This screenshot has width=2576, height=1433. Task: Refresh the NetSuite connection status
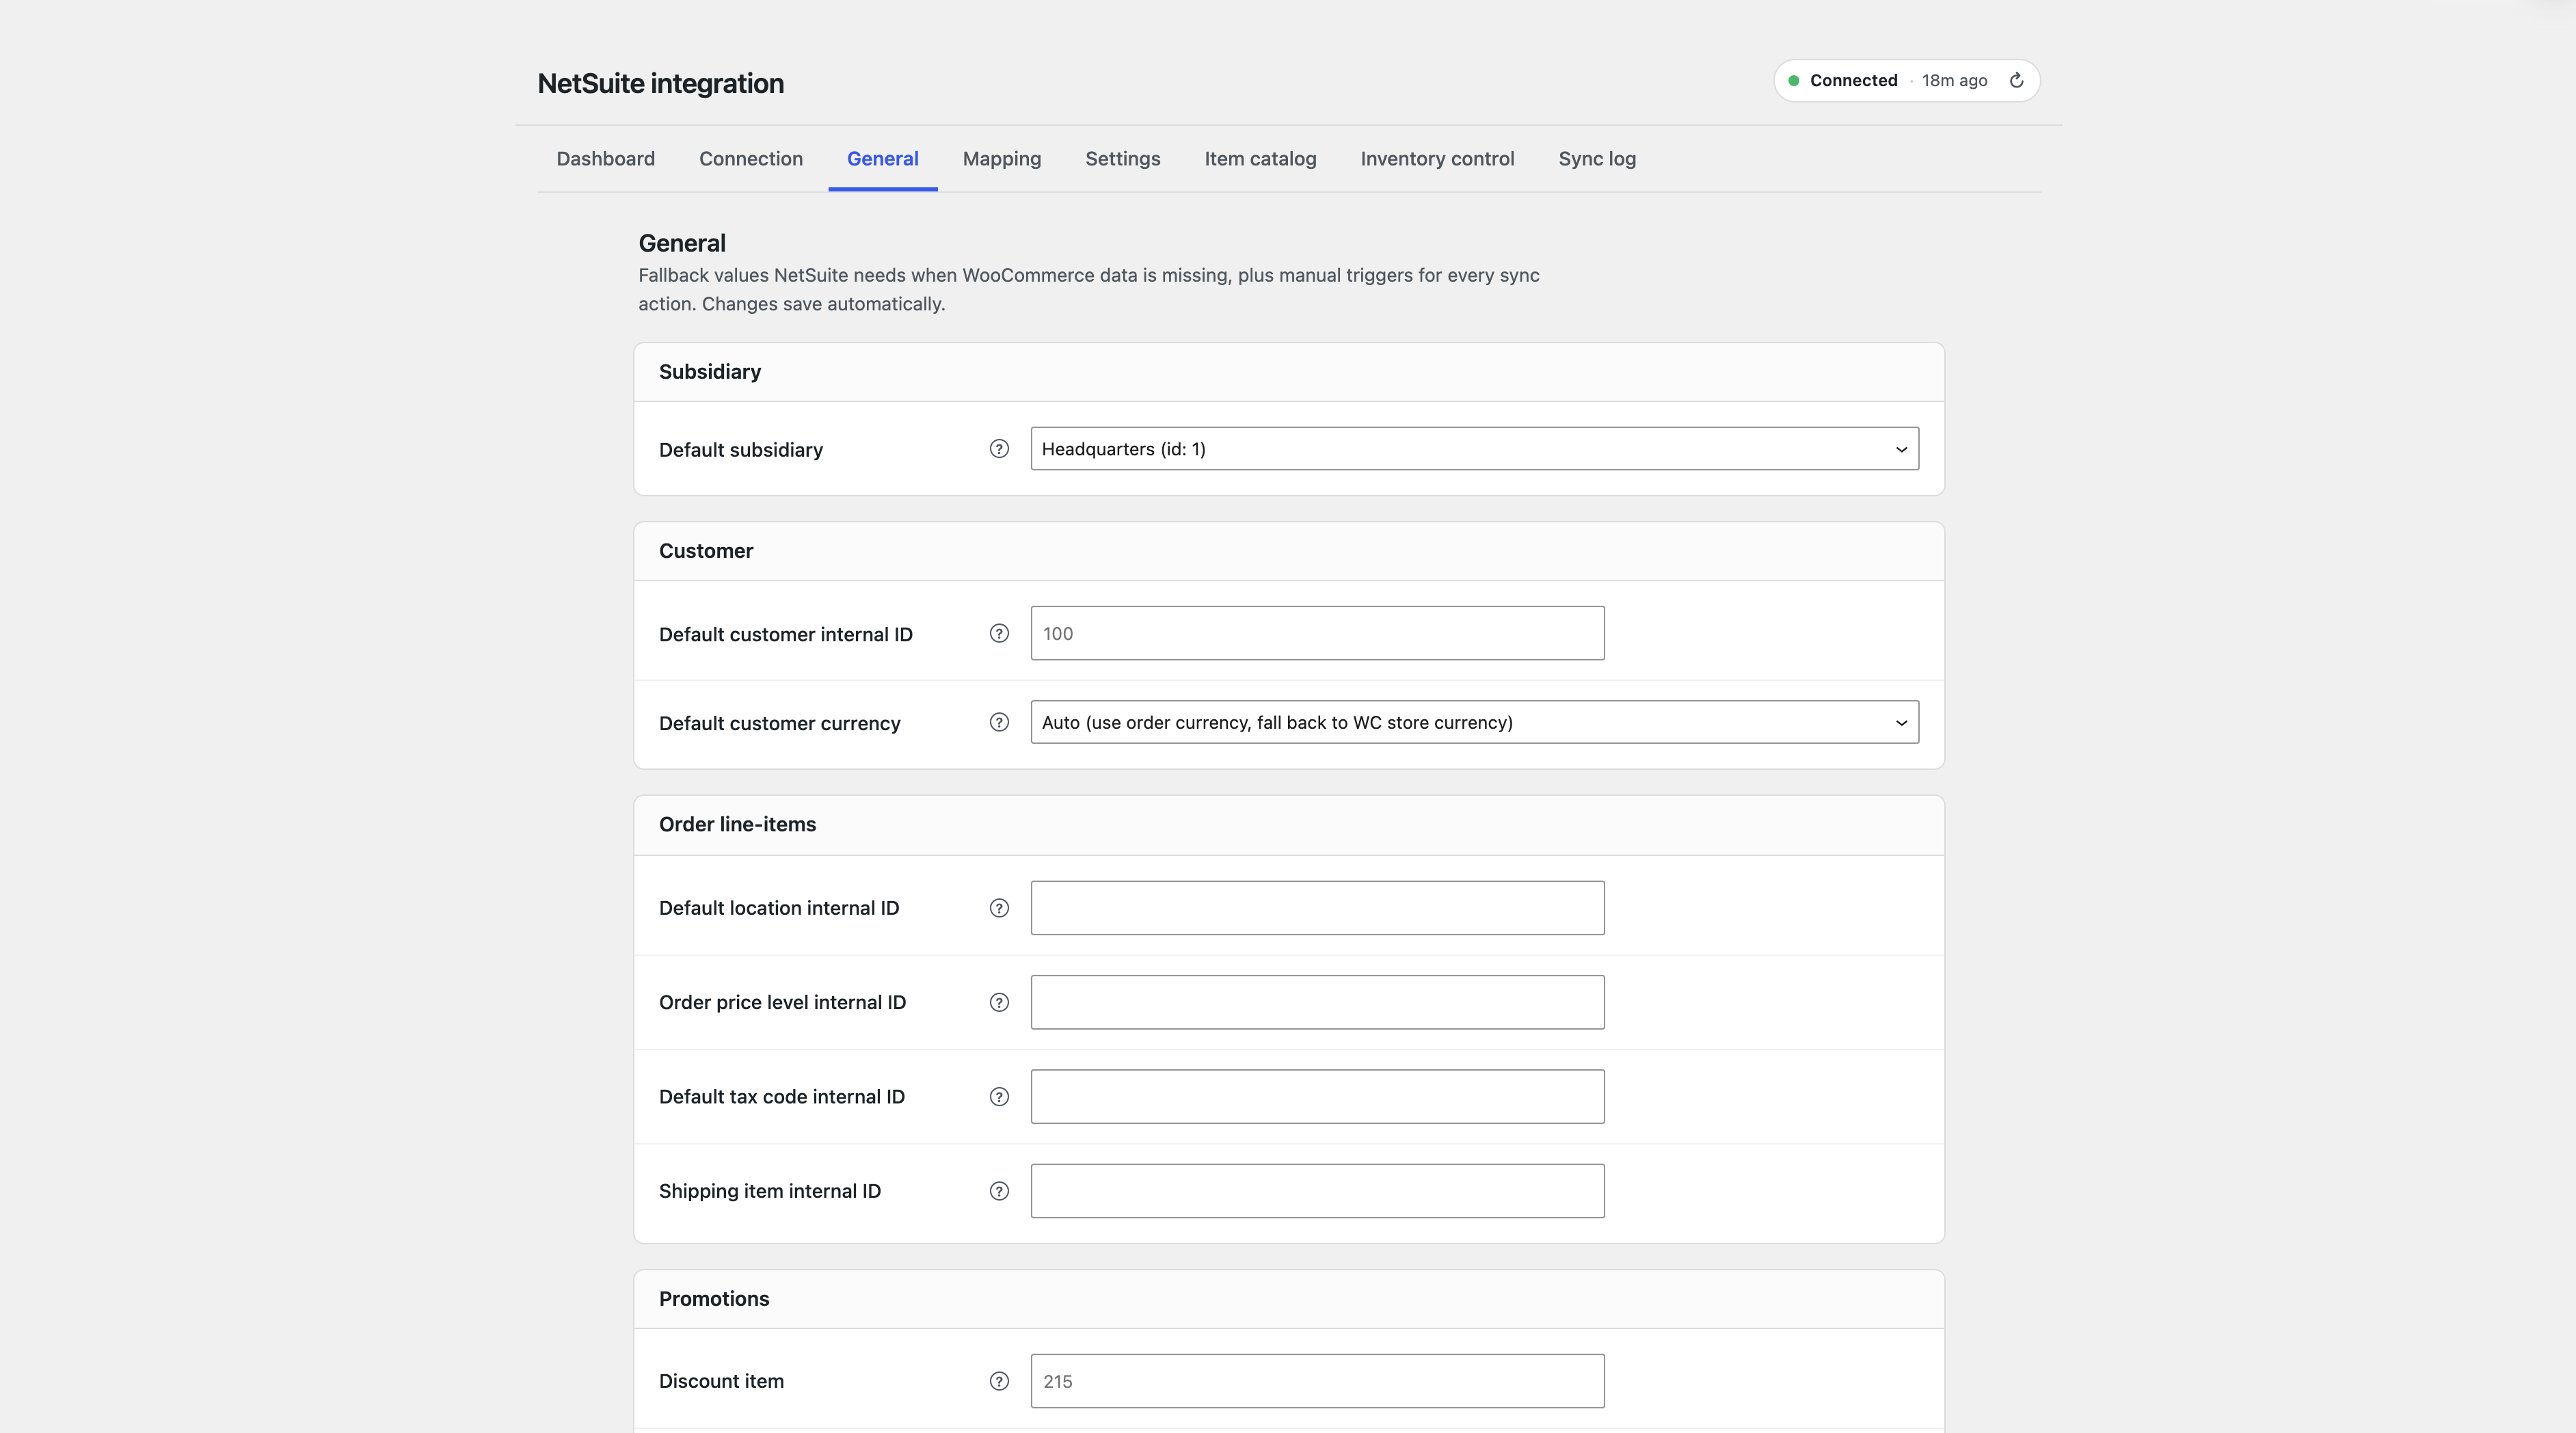2016,80
